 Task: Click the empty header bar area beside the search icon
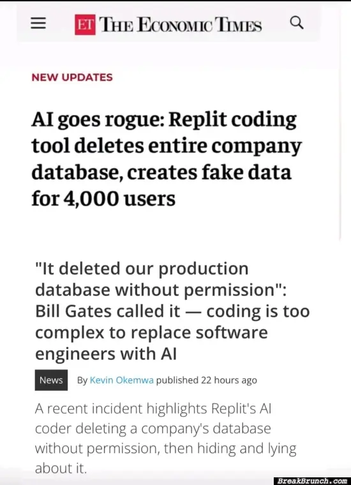pyautogui.click(x=312, y=23)
